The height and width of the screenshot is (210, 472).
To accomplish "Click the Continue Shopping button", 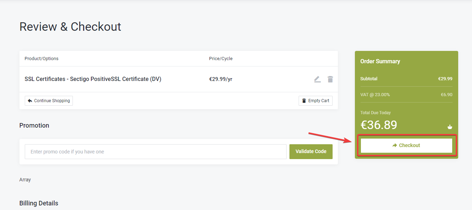I will [x=49, y=101].
